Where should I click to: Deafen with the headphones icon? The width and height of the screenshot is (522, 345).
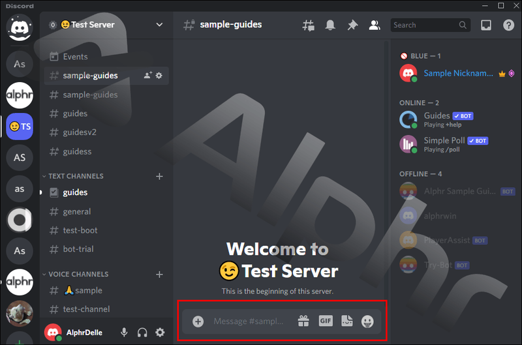142,333
